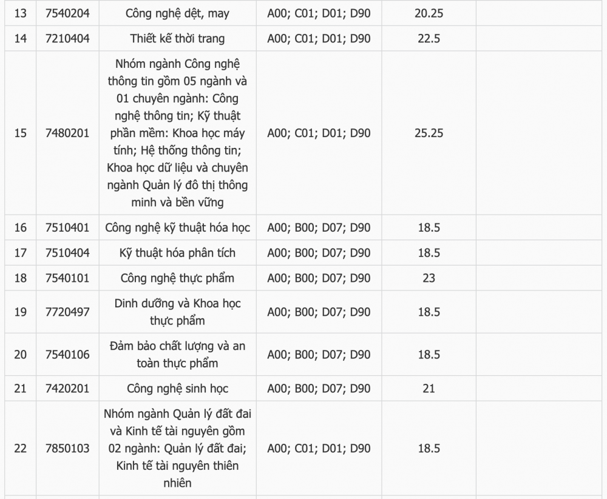This screenshot has width=607, height=499.
Task: Click the major code 7720497
Action: 67,312
